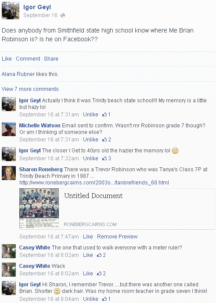216x303 pixels.
Task: Open the ronebergcairns.com tanbrefriends_68.html link
Action: (x=94, y=183)
